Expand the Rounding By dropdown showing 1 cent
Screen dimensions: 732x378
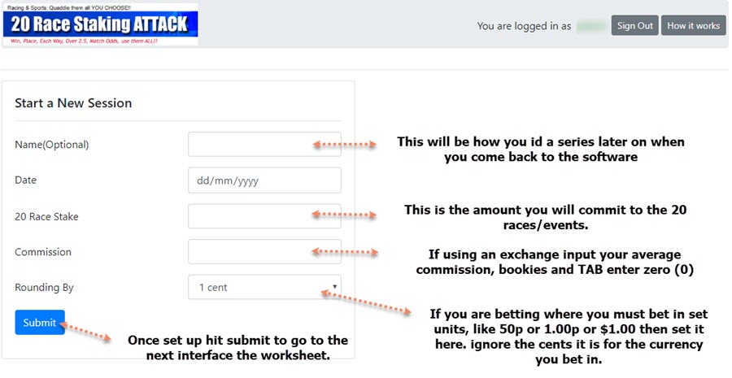(264, 288)
